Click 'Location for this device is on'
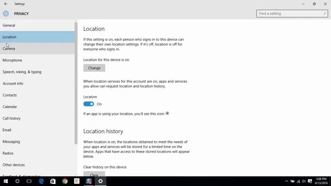Viewport: 331px width, 186px height. (x=106, y=60)
